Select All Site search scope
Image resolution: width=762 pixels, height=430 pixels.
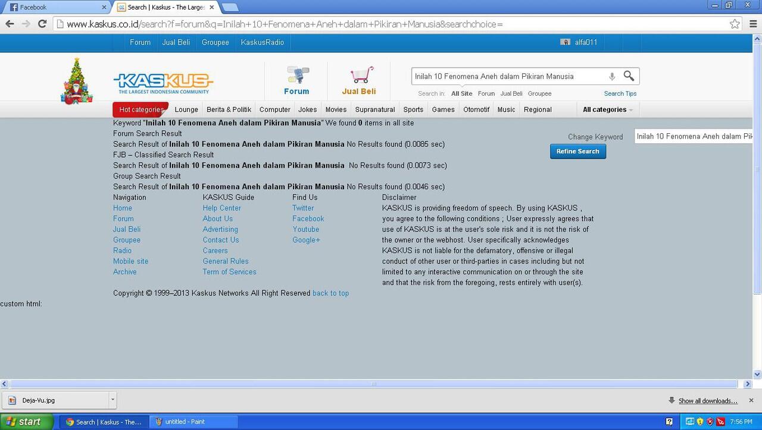tap(462, 93)
